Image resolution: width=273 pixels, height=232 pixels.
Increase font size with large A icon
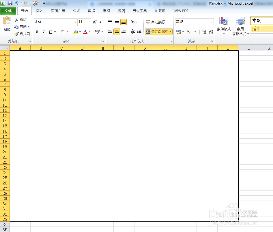point(95,22)
